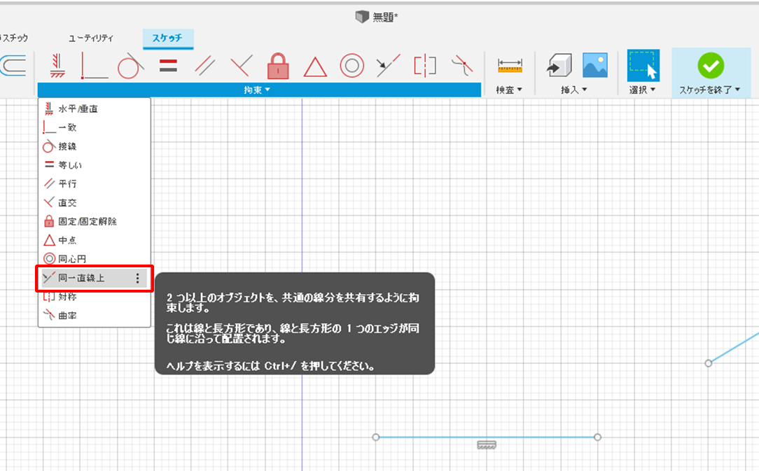Open the 選択 selection dropdown

click(643, 90)
